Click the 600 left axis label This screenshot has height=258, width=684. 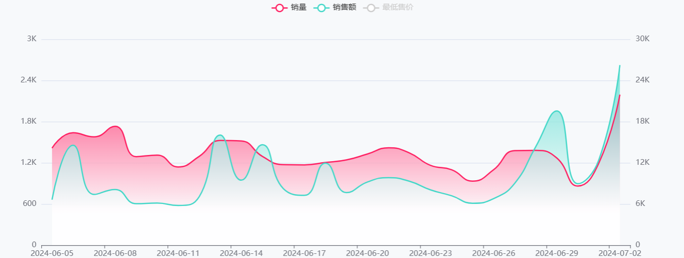click(x=30, y=204)
